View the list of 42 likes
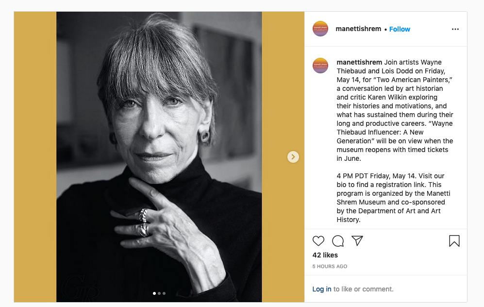The width and height of the screenshot is (484, 307). (326, 255)
